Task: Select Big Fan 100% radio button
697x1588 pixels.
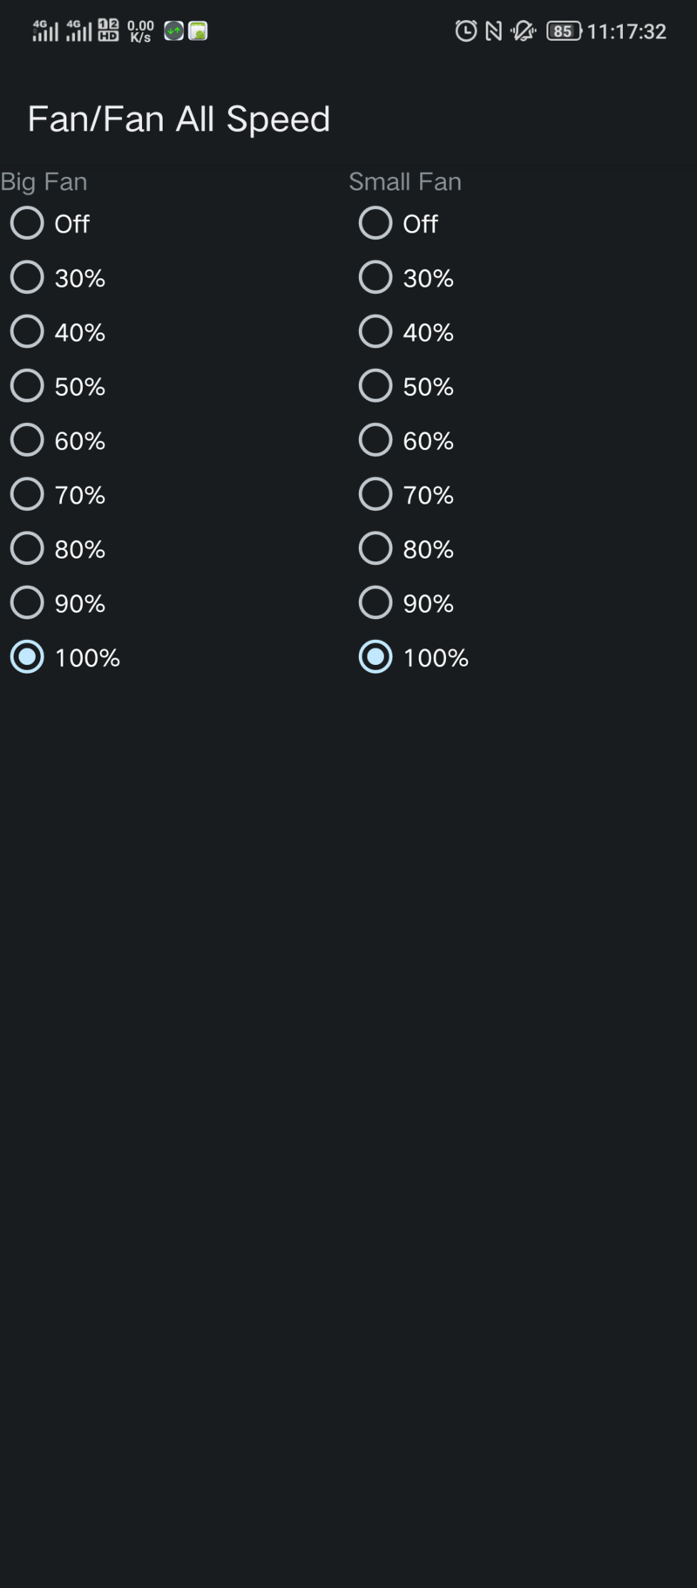Action: [27, 657]
